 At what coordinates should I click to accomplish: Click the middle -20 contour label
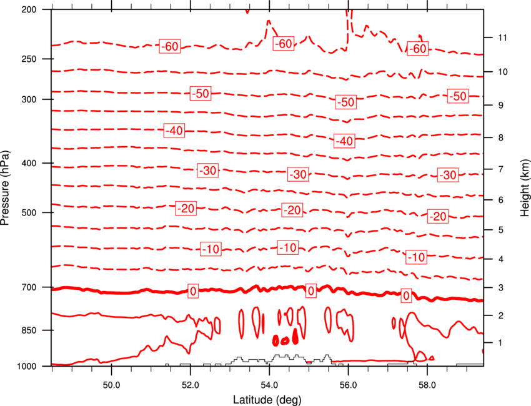[292, 210]
